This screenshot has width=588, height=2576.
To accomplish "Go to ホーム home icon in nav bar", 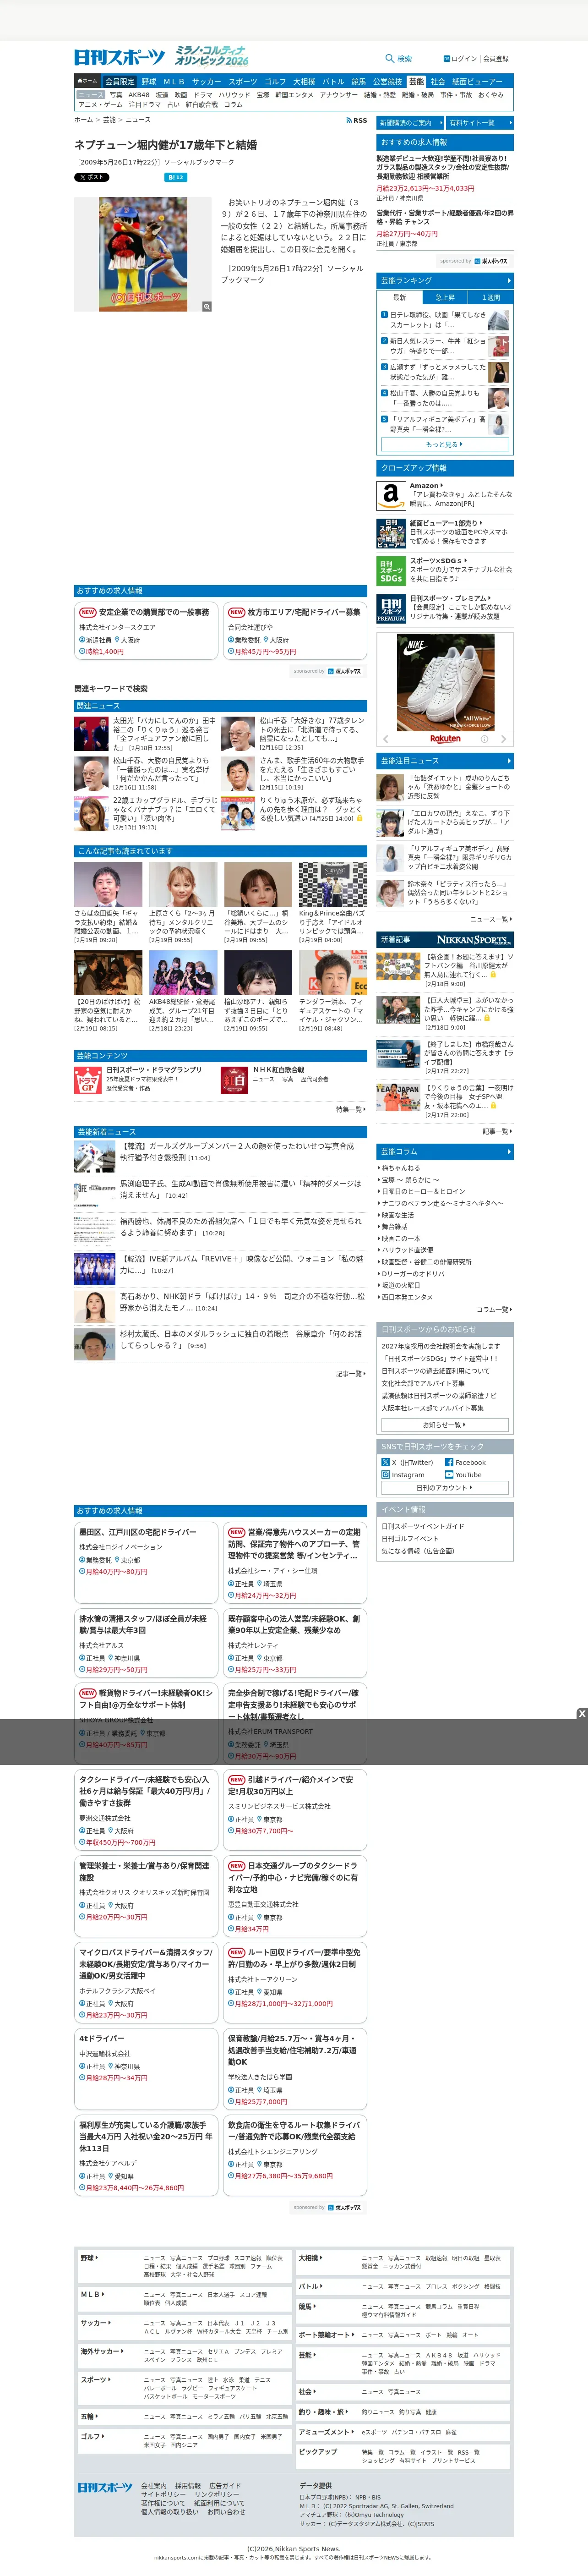I will coord(88,81).
